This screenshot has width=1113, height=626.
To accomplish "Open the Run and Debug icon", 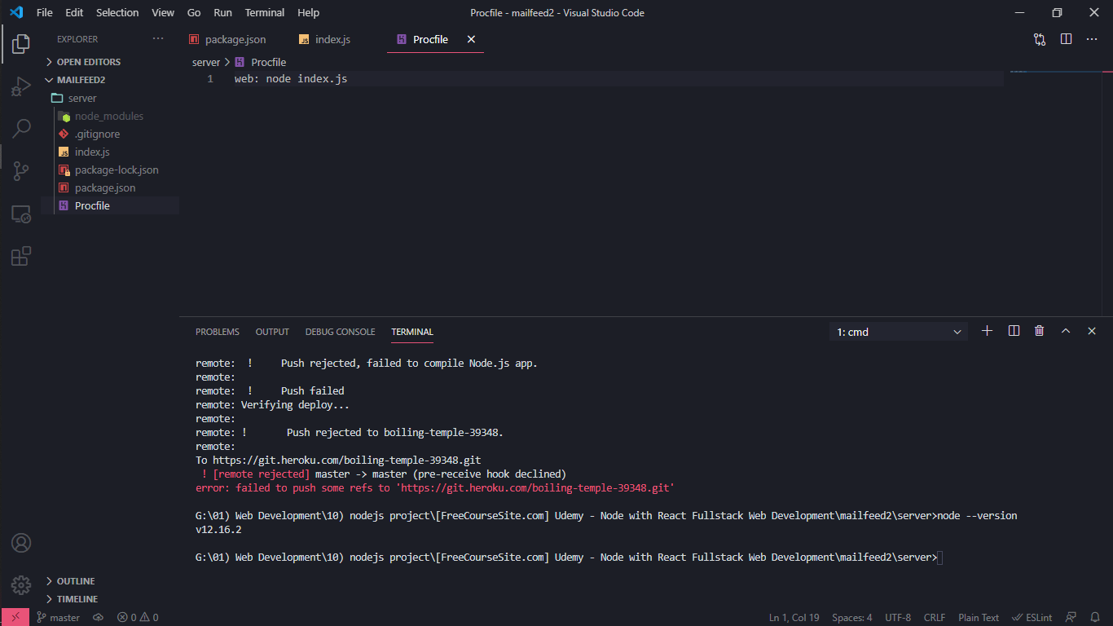I will click(20, 86).
